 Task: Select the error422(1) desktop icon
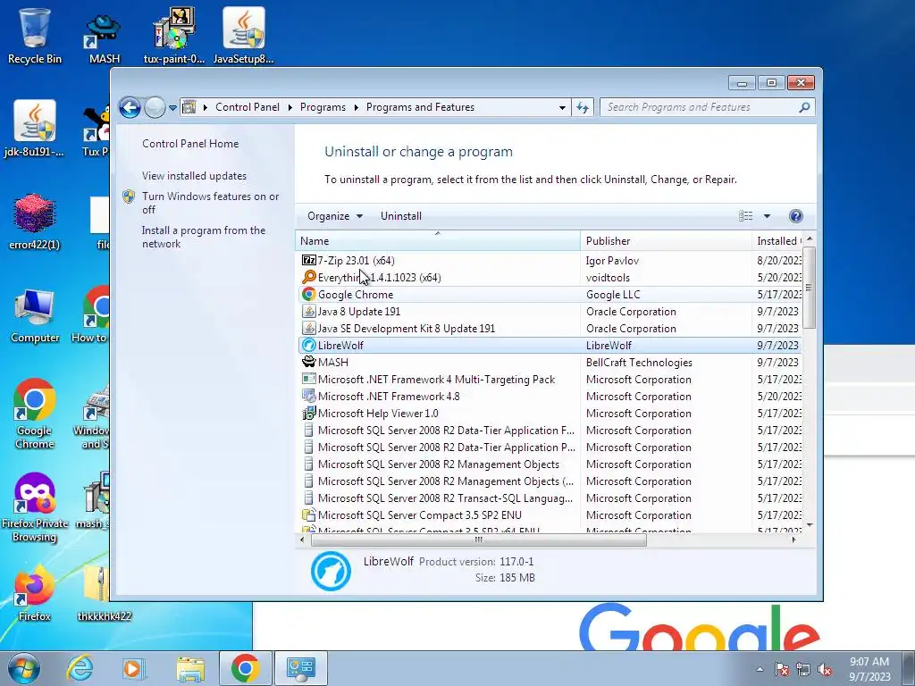[x=35, y=222]
